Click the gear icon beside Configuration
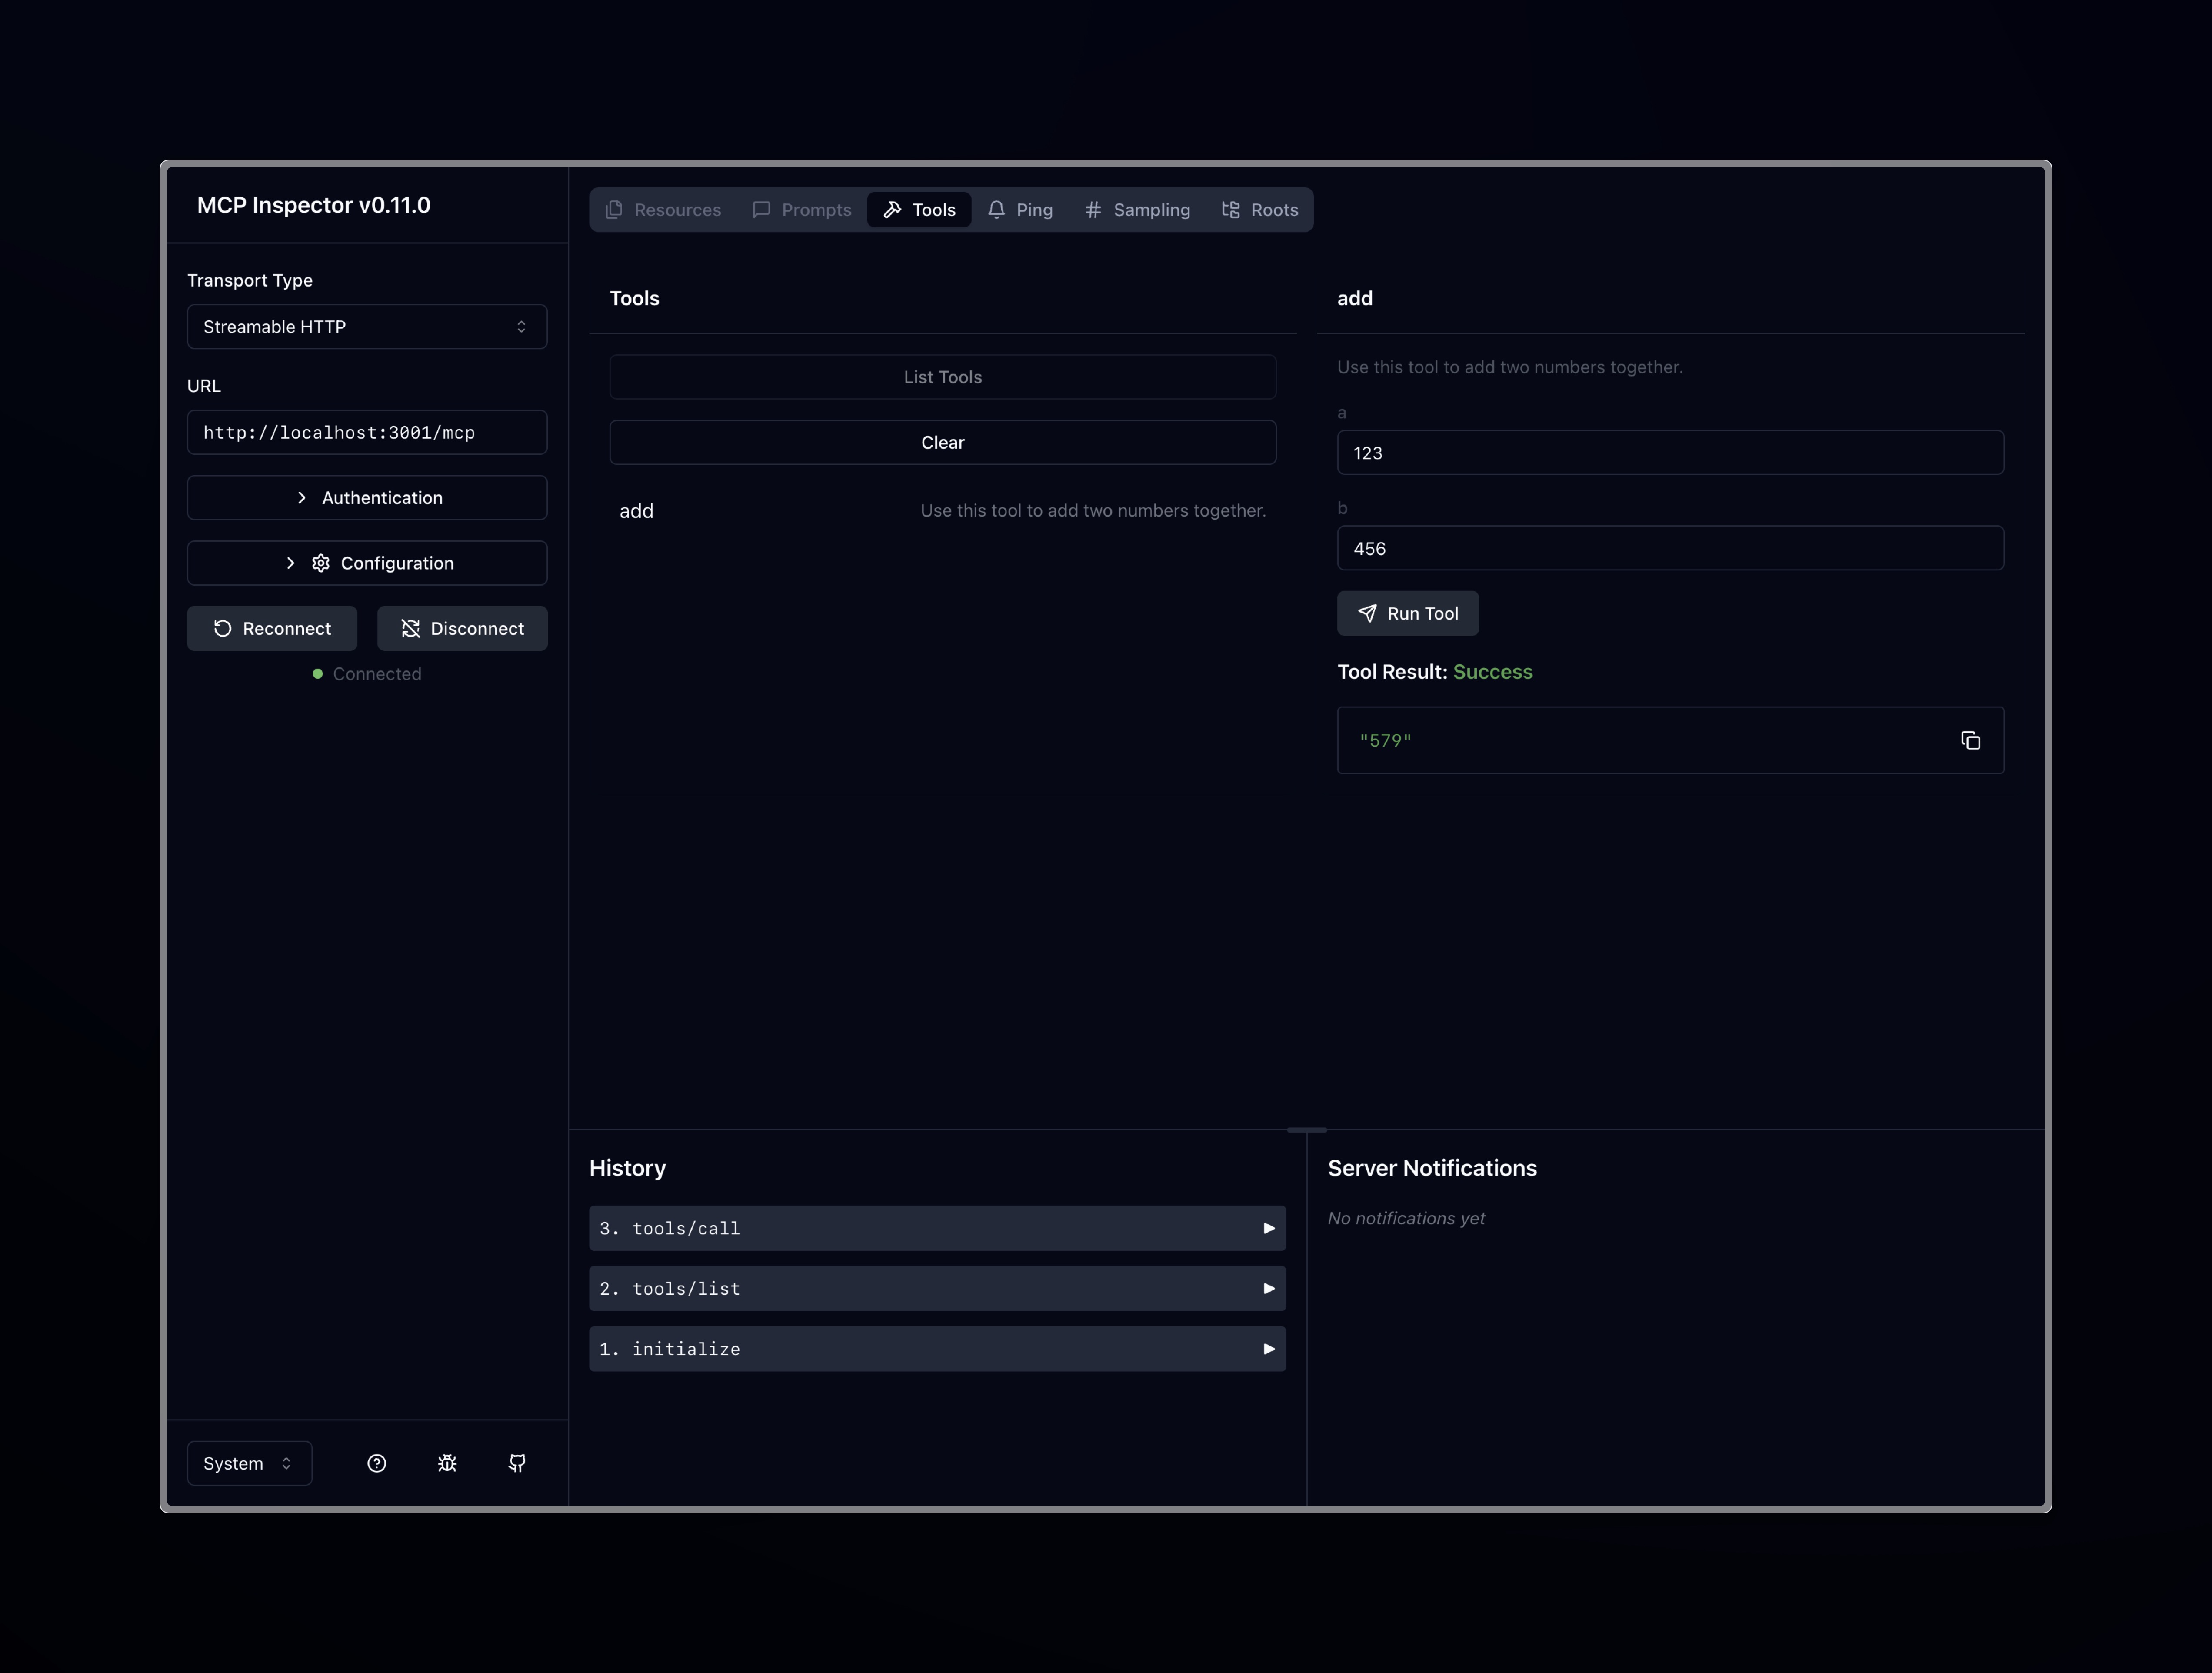 321,563
